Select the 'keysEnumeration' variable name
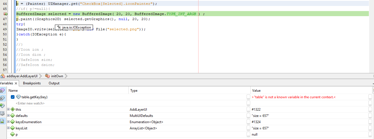This screenshot has height=139, width=374. [x=28, y=122]
